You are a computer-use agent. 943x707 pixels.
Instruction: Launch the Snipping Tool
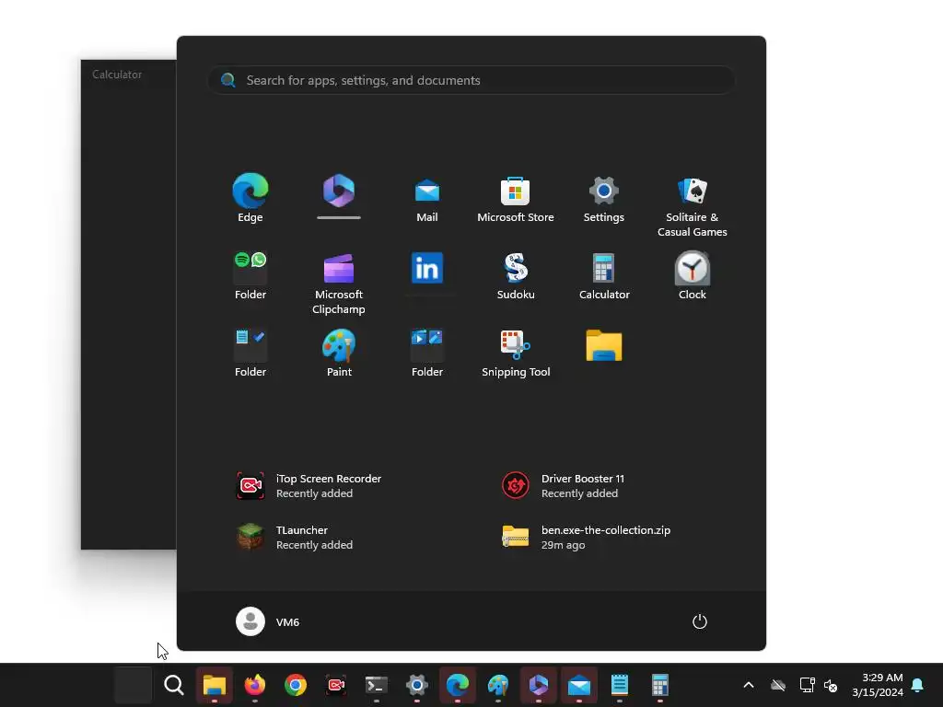tap(516, 353)
